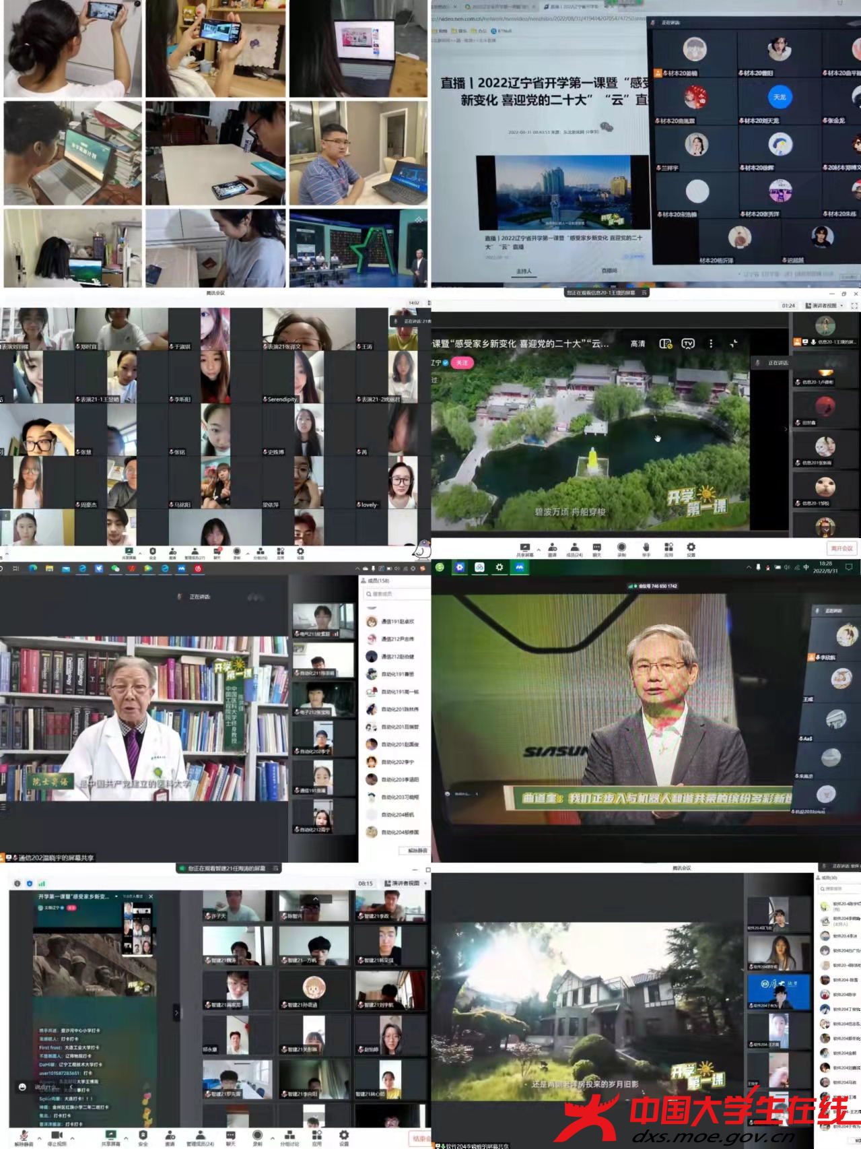
Task: Switch to the 主持人 tab on webpage
Action: click(524, 271)
